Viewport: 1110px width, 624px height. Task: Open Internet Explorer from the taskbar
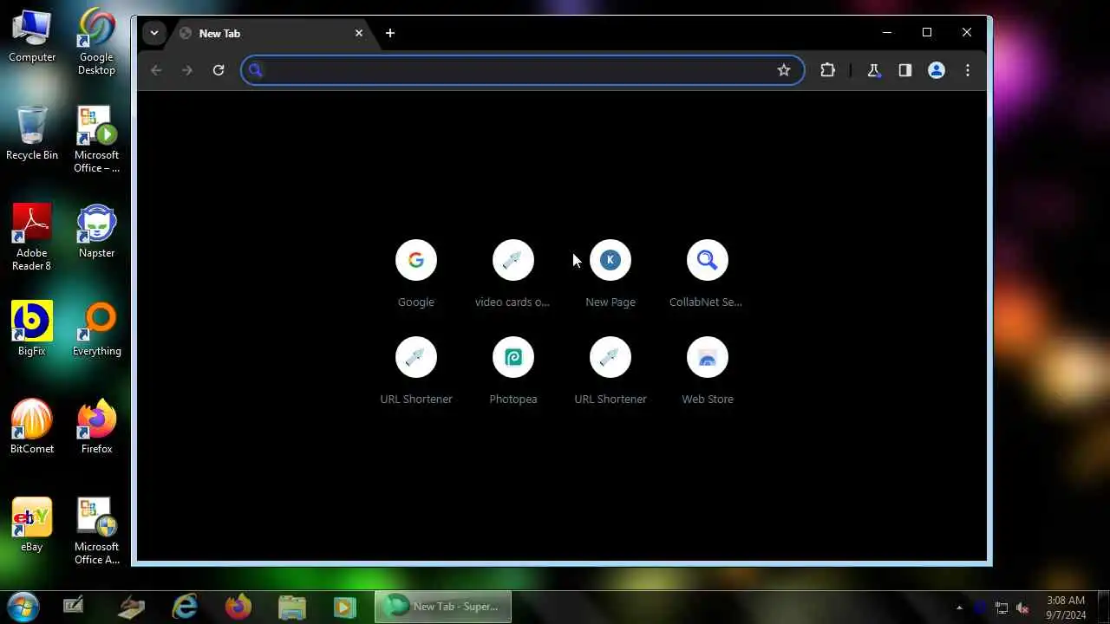click(x=185, y=607)
